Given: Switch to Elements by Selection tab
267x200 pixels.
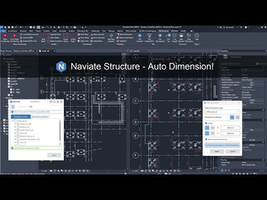Looking at the screenshot, I should [x=40, y=117].
